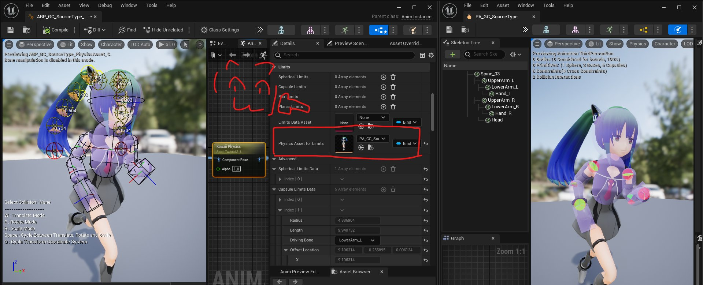Open the Diff dropdown
The width and height of the screenshot is (703, 285).
click(x=95, y=30)
